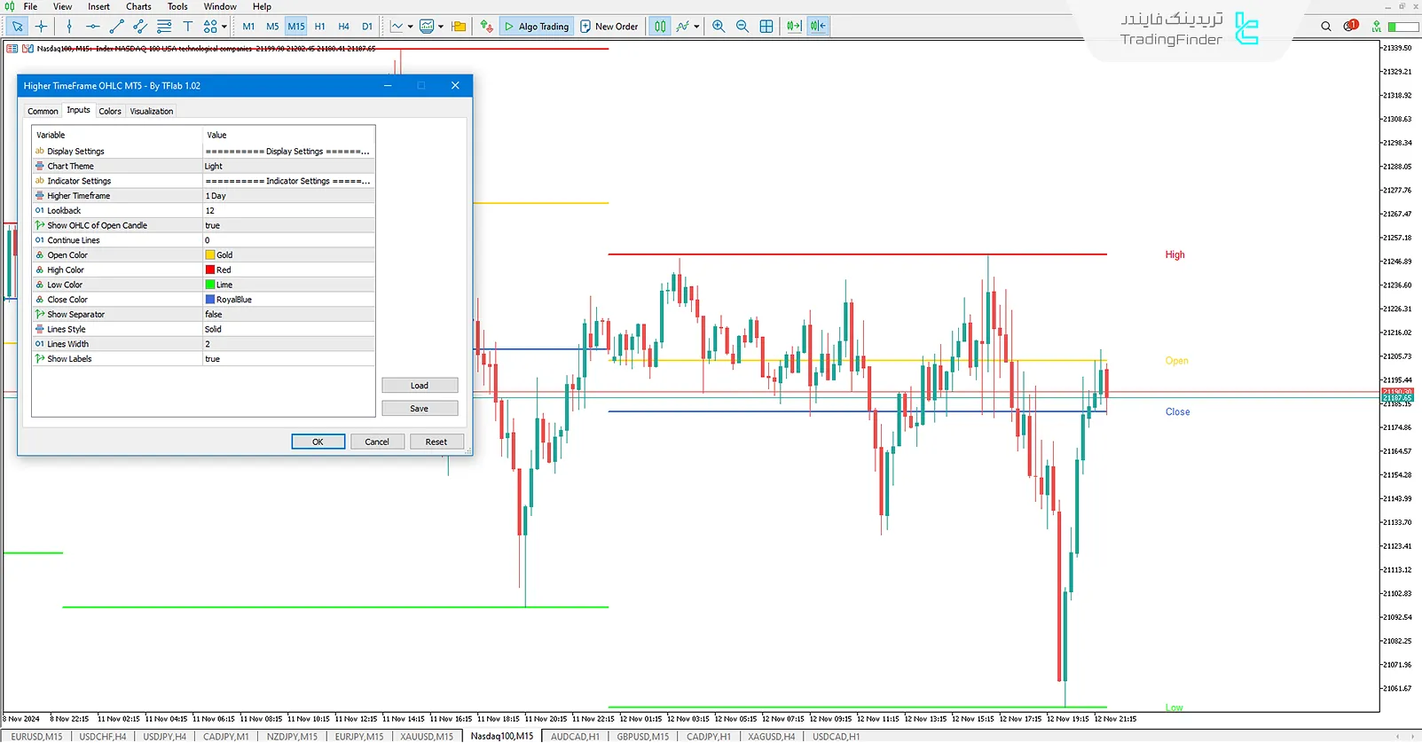Expand the chart type line dropdown
Image resolution: width=1422 pixels, height=743 pixels.
pyautogui.click(x=410, y=27)
